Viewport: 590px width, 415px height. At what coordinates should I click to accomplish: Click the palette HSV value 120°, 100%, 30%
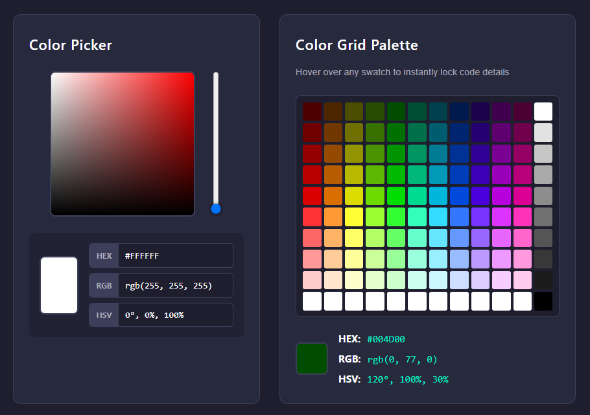408,379
